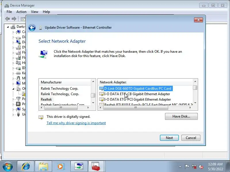Click Network Adapter horizontal scroll left arrow

pyautogui.click(x=100, y=108)
